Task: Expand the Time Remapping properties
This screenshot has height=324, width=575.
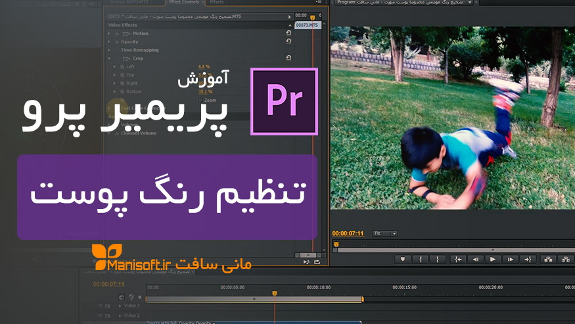Action: coord(109,50)
